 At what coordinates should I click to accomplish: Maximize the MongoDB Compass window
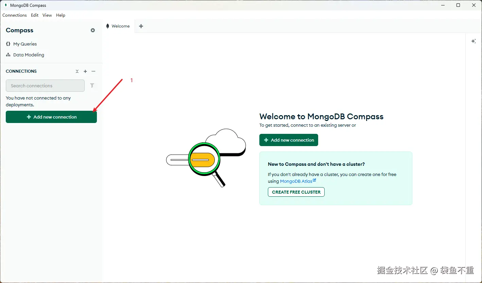click(458, 5)
